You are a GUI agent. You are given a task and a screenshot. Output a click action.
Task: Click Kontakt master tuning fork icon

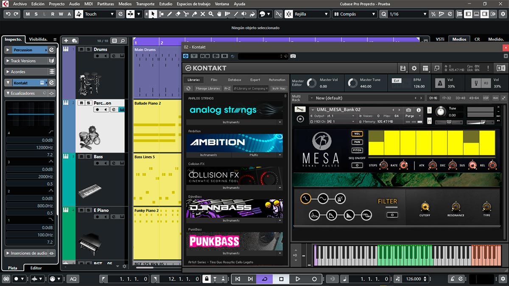pyautogui.click(x=476, y=83)
